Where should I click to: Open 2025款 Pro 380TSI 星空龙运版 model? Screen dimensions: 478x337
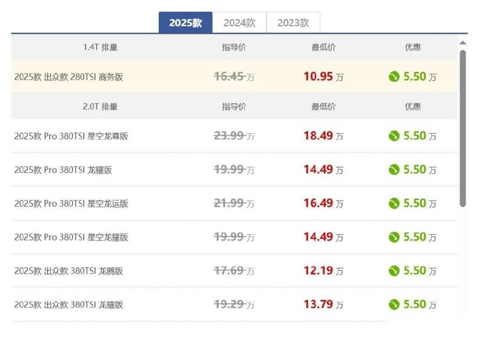(71, 203)
